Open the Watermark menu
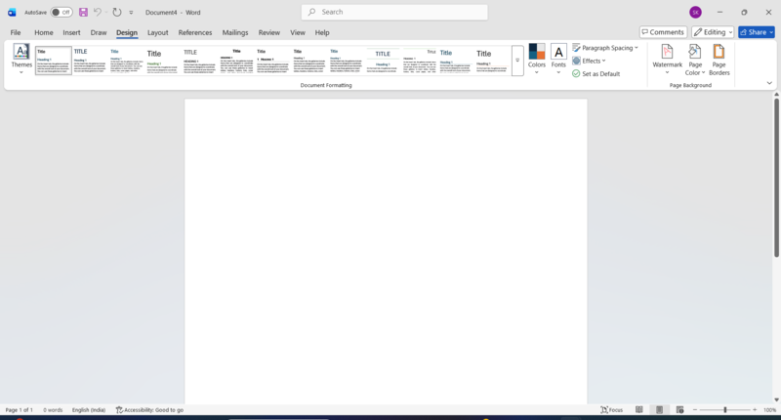The height and width of the screenshot is (420, 781). click(x=667, y=59)
